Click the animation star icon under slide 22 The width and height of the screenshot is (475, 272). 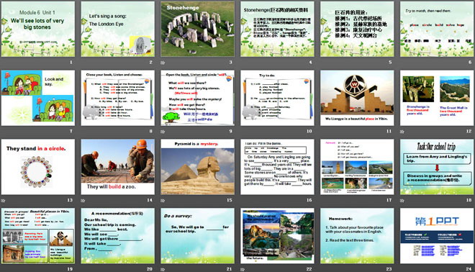243,269
